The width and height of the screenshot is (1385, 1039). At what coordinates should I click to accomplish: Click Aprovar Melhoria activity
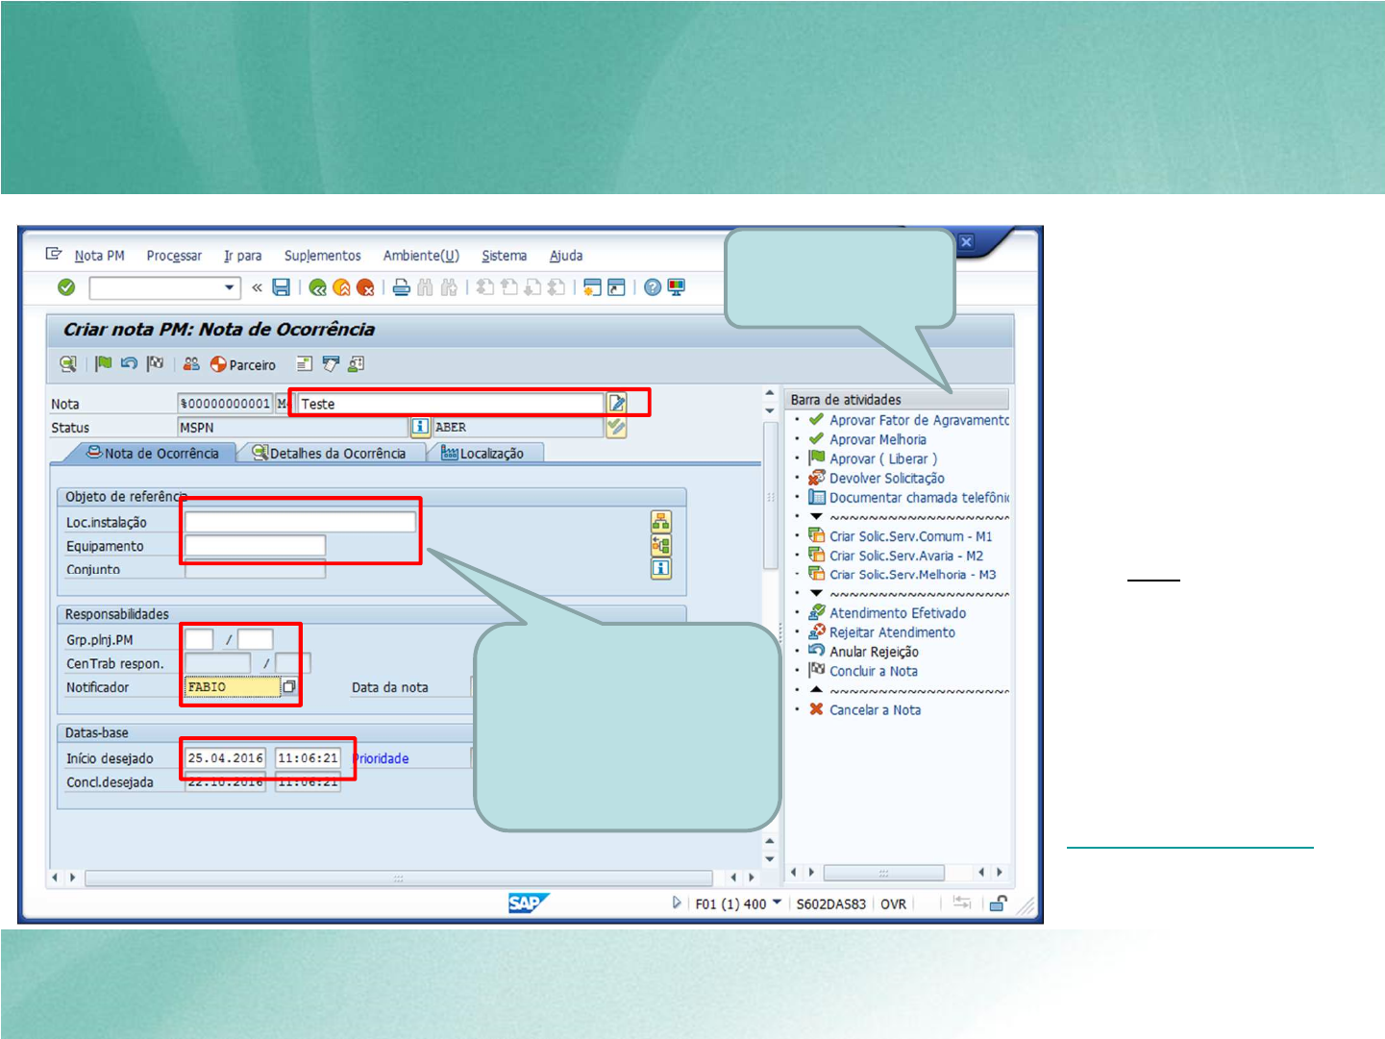coord(878,439)
